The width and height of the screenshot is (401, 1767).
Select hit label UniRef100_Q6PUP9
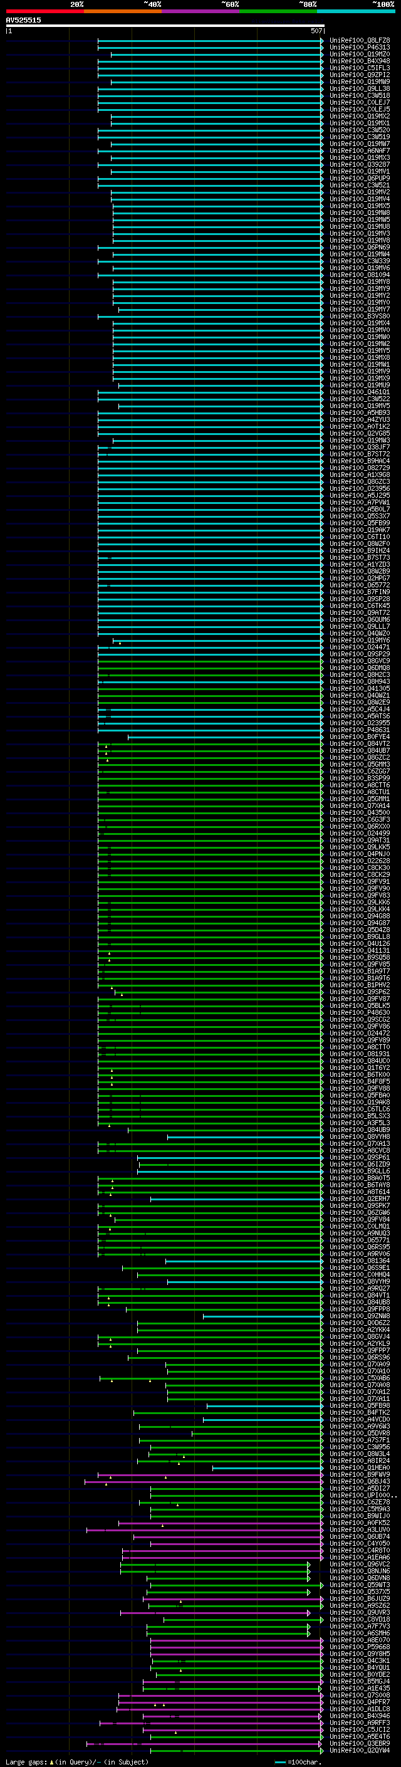pyautogui.click(x=360, y=179)
